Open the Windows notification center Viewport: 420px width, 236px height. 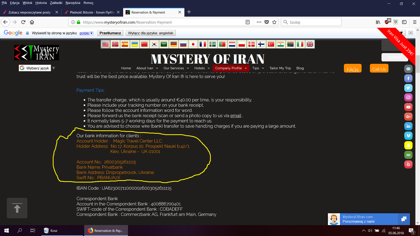411,231
